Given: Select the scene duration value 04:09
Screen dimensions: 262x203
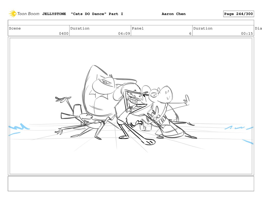Looking at the screenshot, I should (x=124, y=34).
